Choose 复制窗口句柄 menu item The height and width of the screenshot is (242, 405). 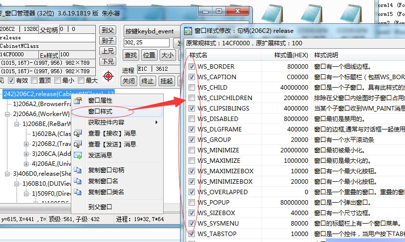(x=117, y=170)
